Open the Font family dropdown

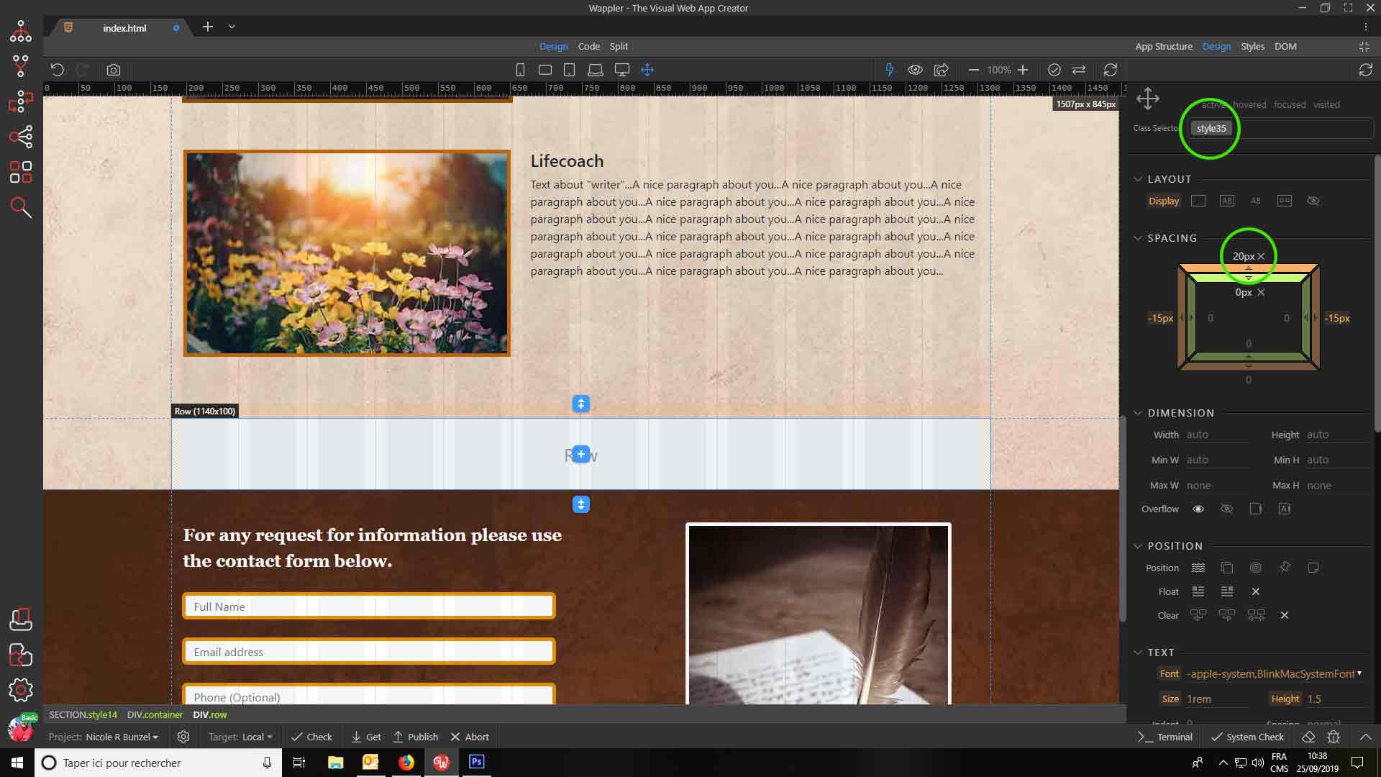click(1274, 673)
